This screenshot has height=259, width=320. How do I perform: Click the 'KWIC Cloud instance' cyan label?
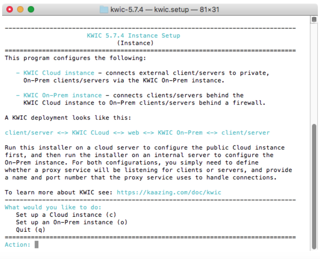click(x=59, y=73)
